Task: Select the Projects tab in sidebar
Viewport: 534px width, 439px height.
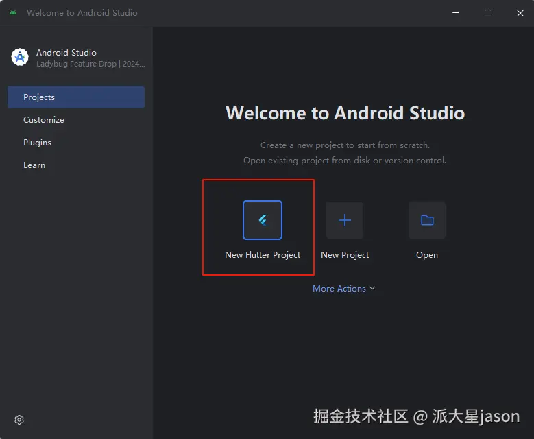Action: 76,97
